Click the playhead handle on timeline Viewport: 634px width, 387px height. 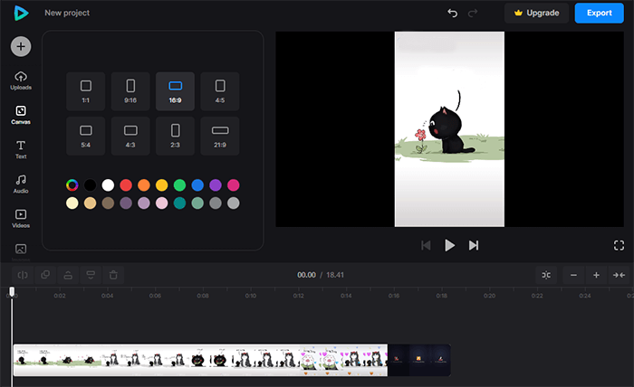(12, 291)
